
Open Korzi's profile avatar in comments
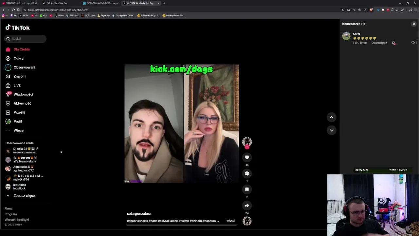click(x=346, y=36)
